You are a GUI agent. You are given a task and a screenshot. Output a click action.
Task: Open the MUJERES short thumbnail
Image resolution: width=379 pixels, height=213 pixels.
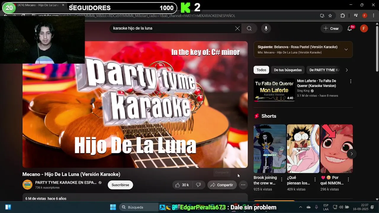(303, 149)
